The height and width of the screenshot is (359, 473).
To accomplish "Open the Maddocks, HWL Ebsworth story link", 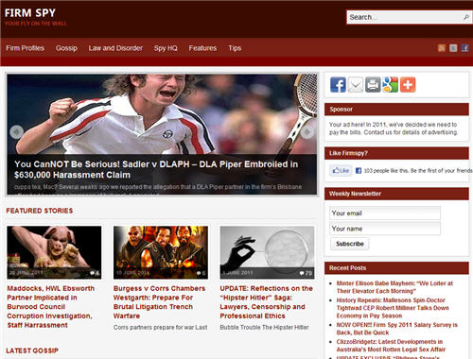I will coord(50,307).
